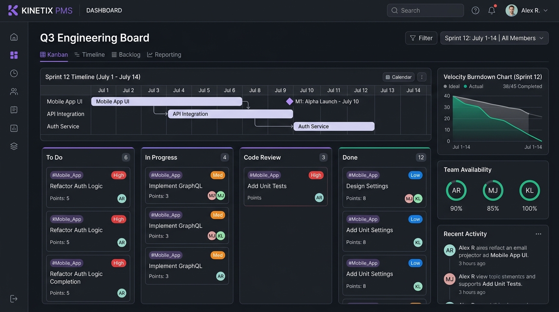Click the Done column count of 12
559x312 pixels.
pyautogui.click(x=421, y=158)
